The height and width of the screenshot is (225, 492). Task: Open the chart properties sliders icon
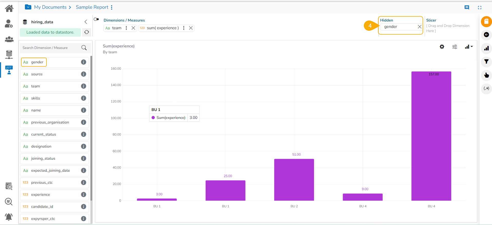(455, 47)
